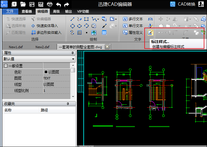
Task: Select the freehand sketch tool
Action: coord(79,19)
